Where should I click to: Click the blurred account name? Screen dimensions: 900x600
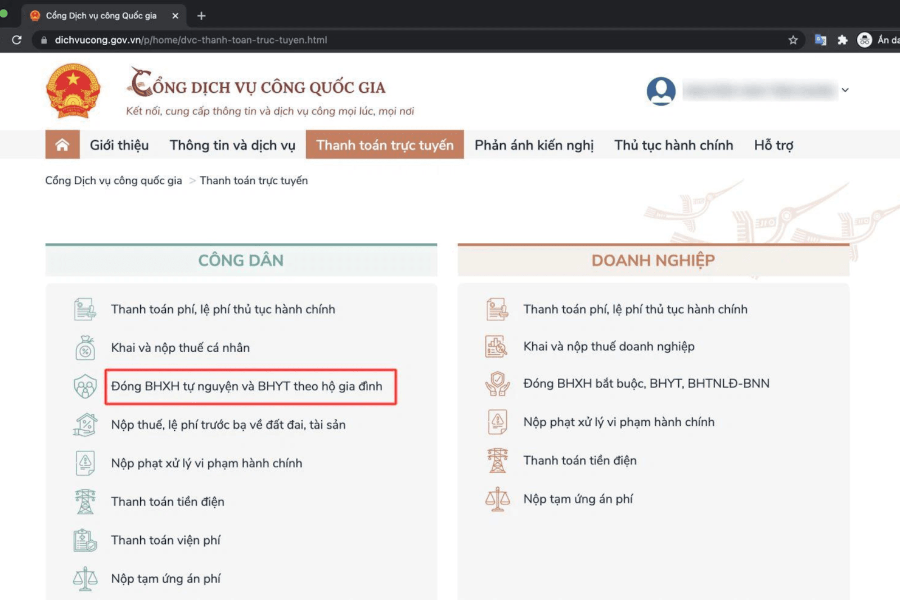pyautogui.click(x=759, y=90)
